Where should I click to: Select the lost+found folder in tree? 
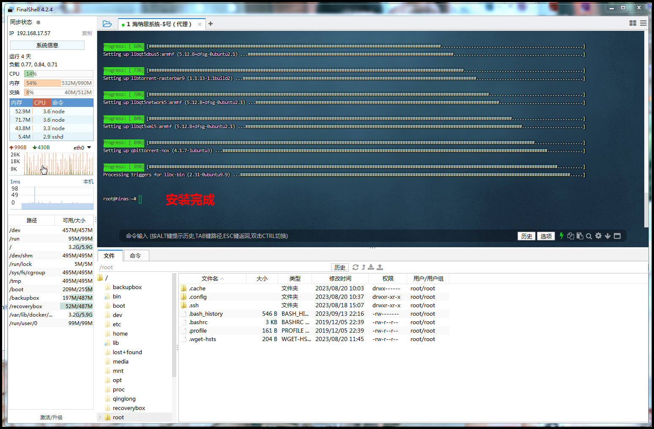(x=127, y=352)
